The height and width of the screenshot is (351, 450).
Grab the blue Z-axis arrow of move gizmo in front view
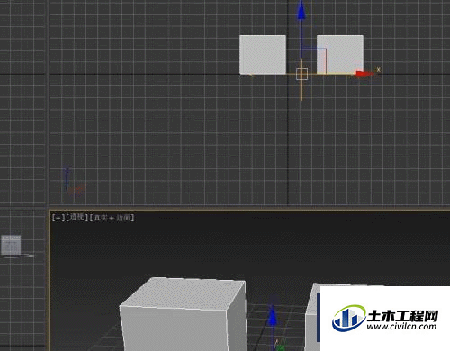301,11
